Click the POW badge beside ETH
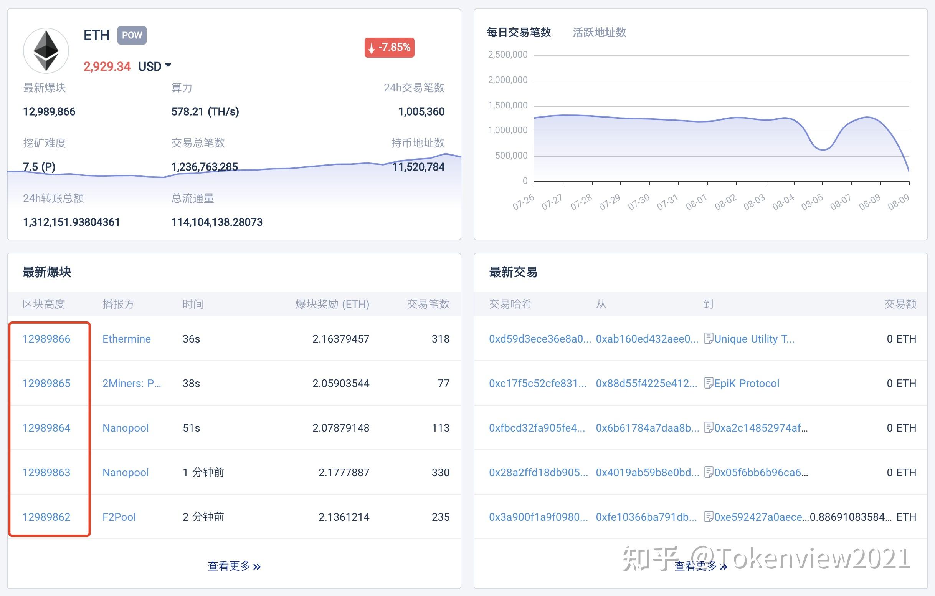935x596 pixels. (132, 35)
